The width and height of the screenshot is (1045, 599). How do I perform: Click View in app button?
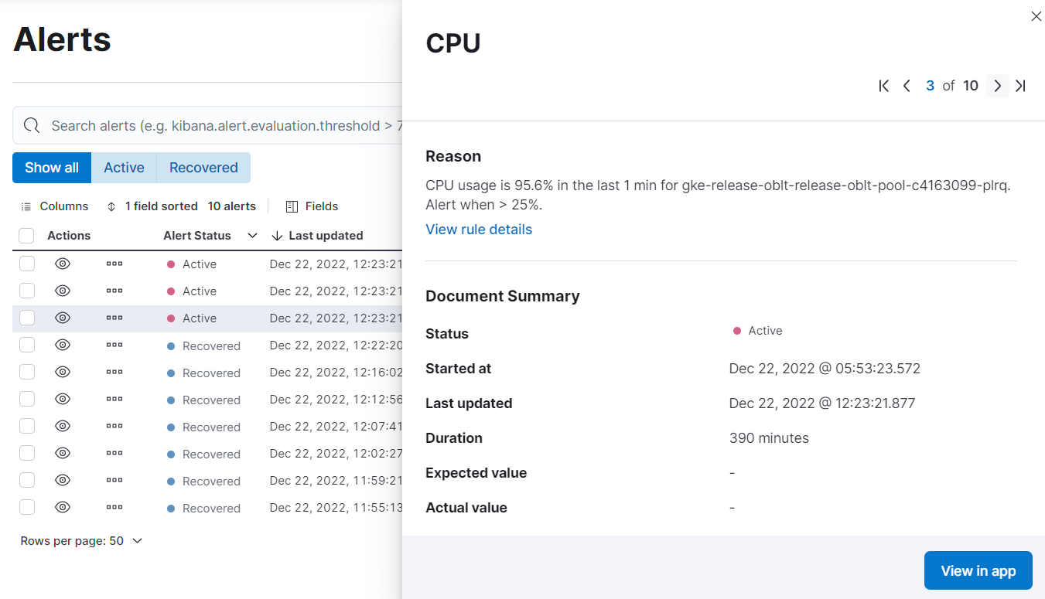click(978, 571)
